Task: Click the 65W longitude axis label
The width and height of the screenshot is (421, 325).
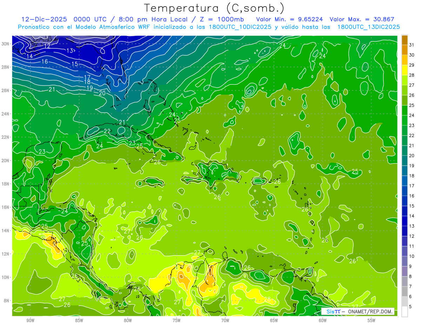Action: point(274,320)
